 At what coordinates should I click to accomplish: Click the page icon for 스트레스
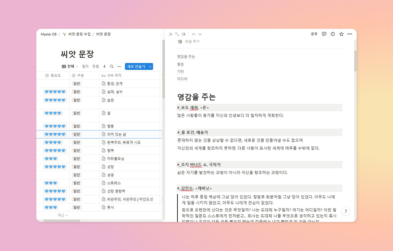pyautogui.click(x=104, y=183)
